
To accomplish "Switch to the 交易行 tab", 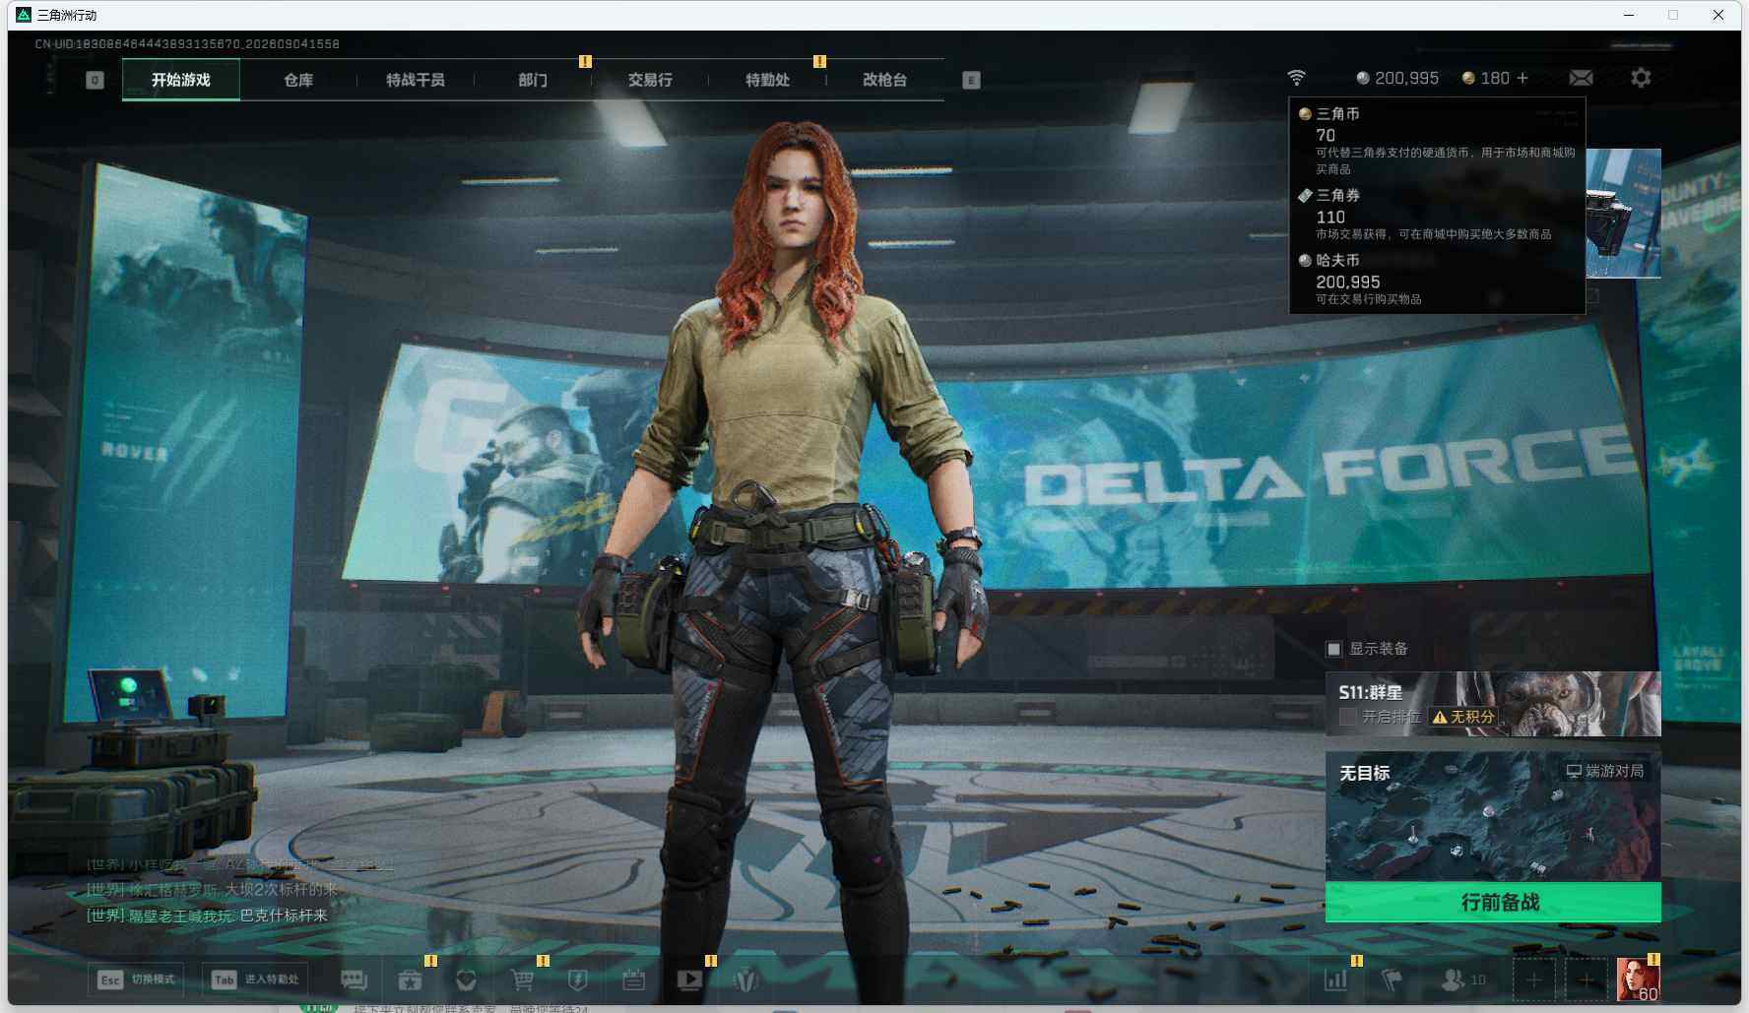I will coord(650,80).
